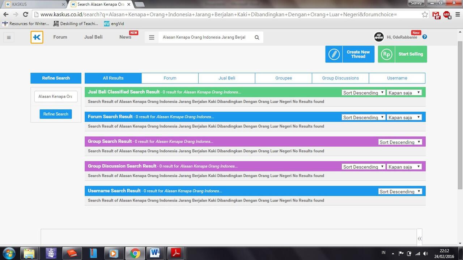463x260 pixels.
Task: Open Microsoft Word from taskbar
Action: coord(156,253)
